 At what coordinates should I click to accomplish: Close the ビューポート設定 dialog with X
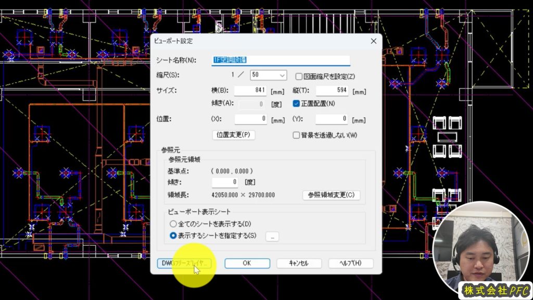coord(373,41)
